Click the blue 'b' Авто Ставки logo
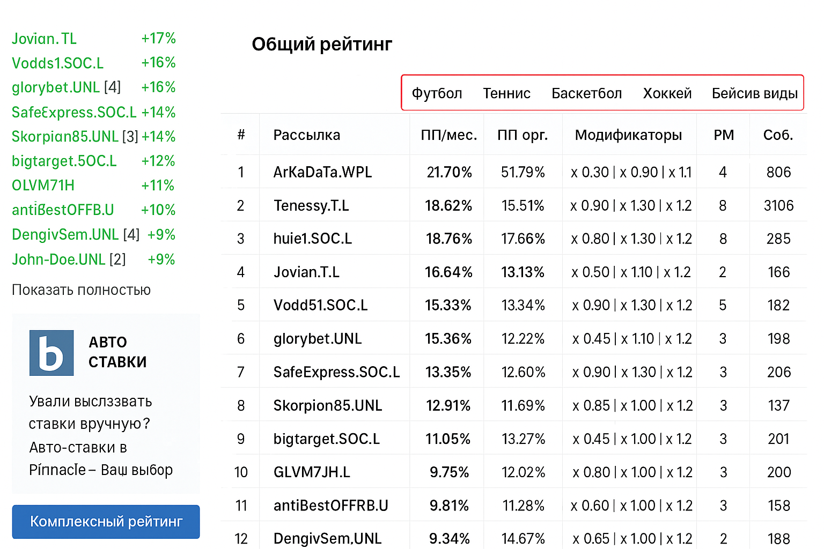Viewport: 824px width, 549px height. pyautogui.click(x=51, y=353)
